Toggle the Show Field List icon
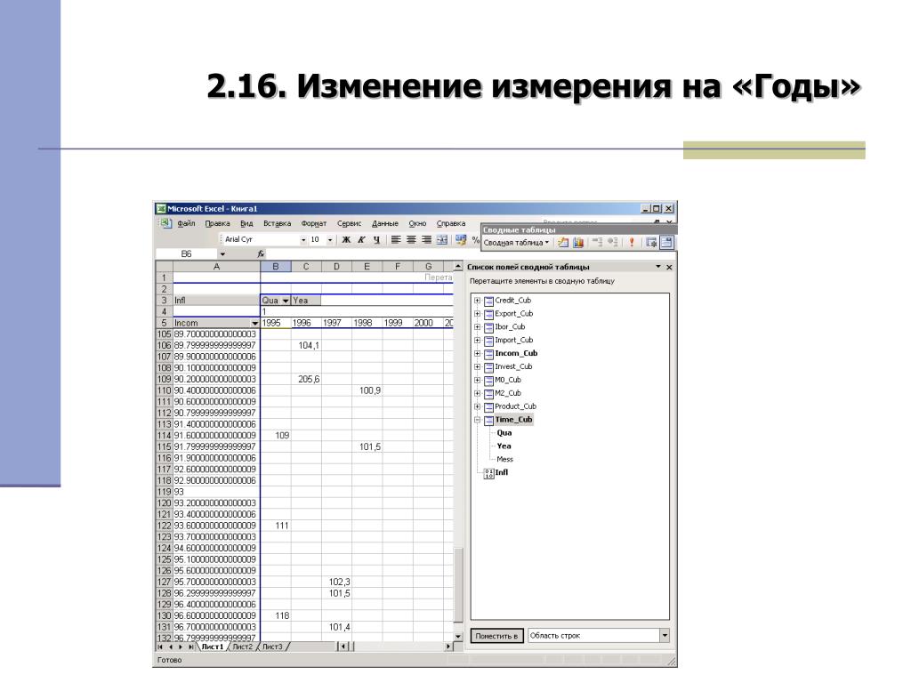 pos(666,243)
